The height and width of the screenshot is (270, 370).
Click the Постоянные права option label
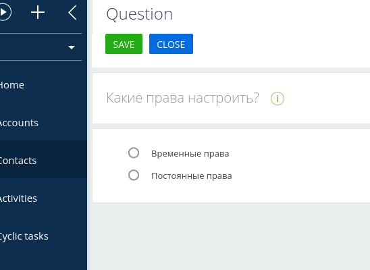192,176
